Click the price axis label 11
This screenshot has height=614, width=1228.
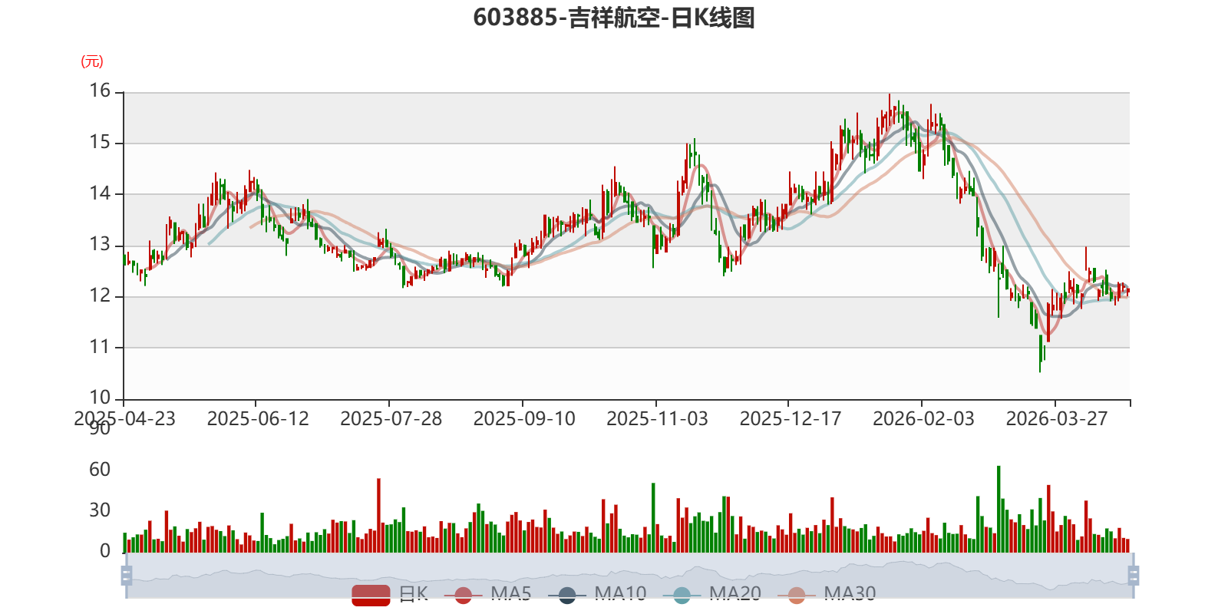(100, 347)
